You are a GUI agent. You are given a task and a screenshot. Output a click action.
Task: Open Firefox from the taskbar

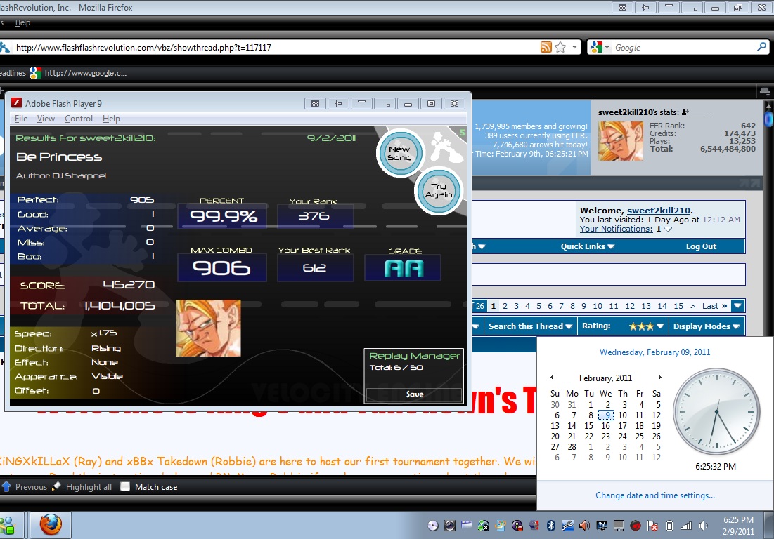pyautogui.click(x=51, y=525)
